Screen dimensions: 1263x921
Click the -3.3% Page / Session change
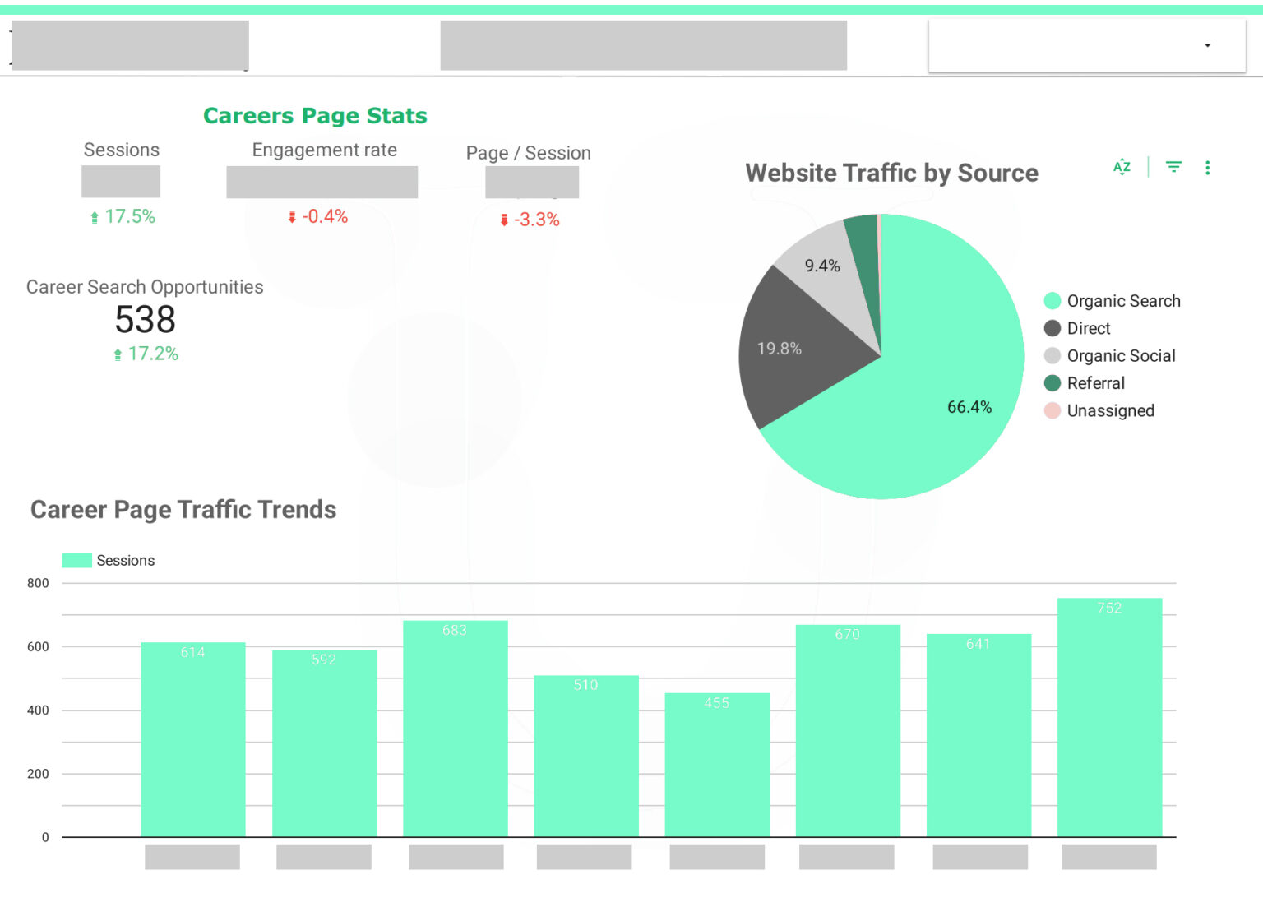pyautogui.click(x=530, y=220)
